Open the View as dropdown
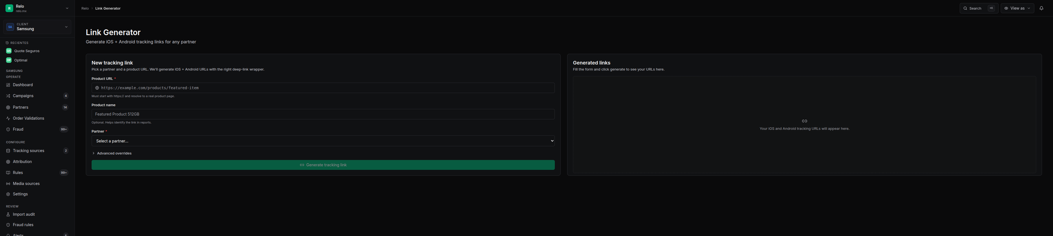 tap(1018, 8)
